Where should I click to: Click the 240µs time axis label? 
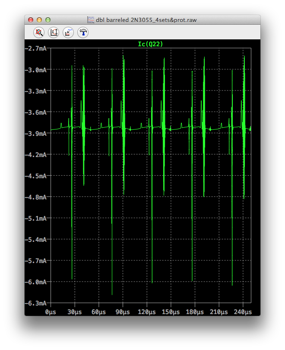tap(243, 312)
